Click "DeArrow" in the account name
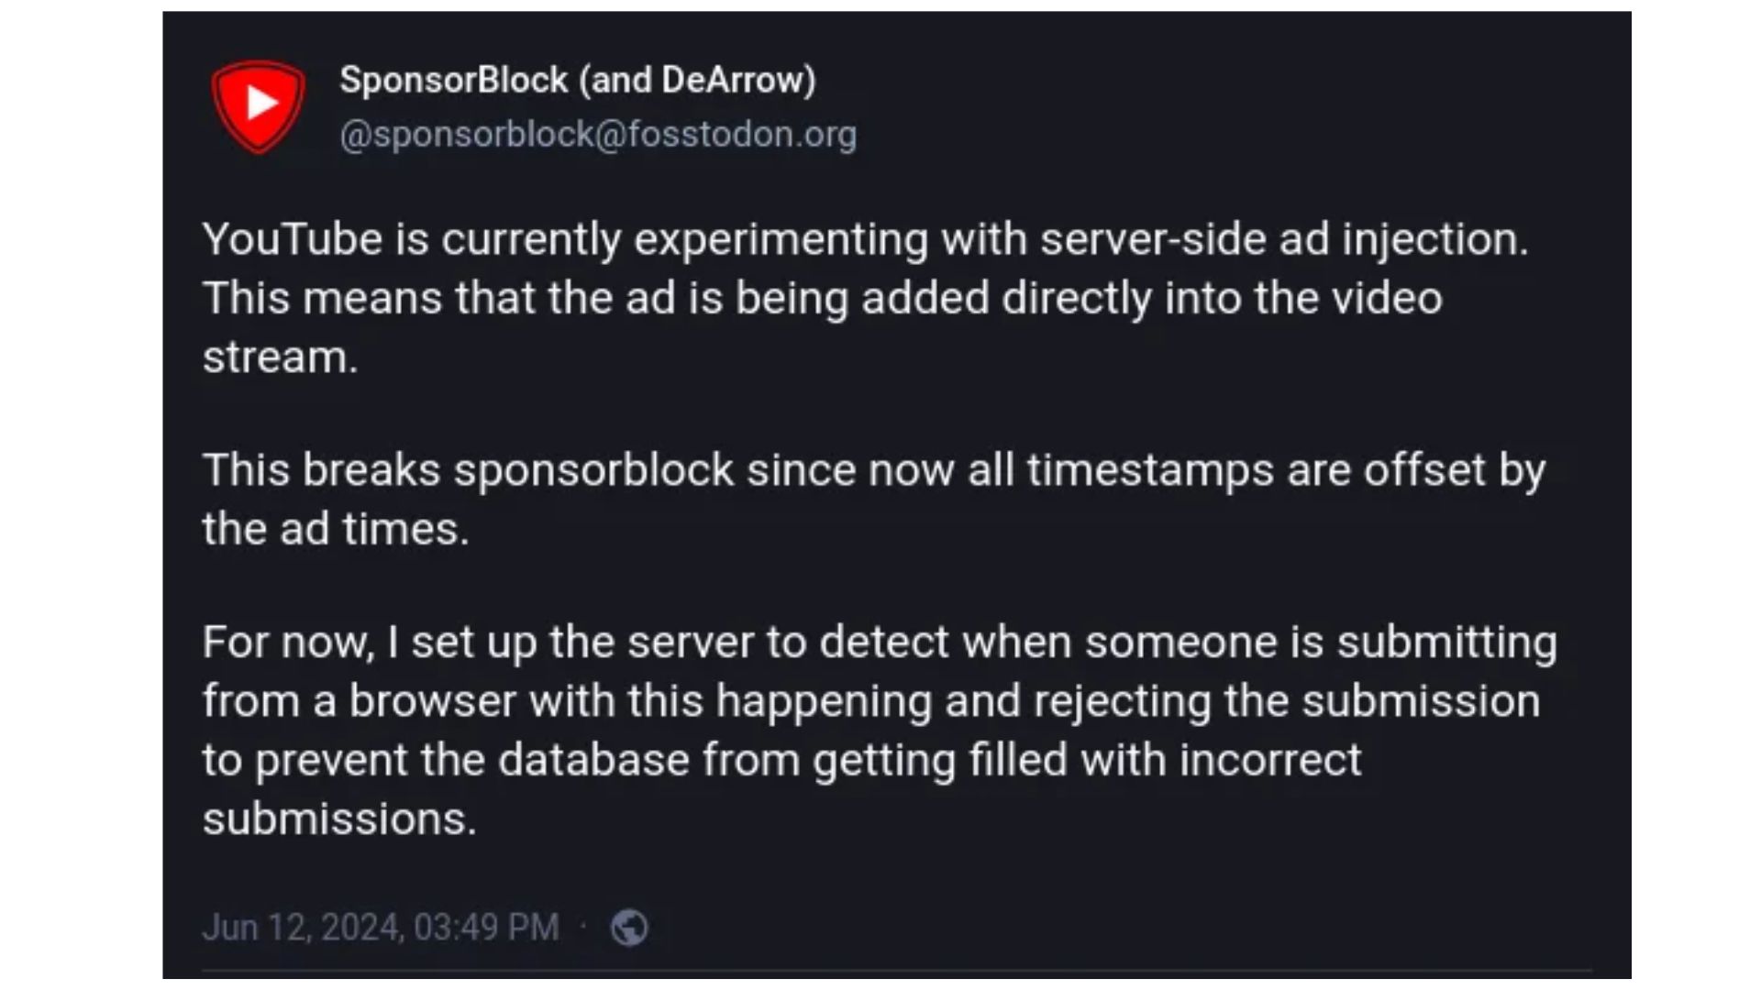Image resolution: width=1761 pixels, height=990 pixels. [x=731, y=81]
